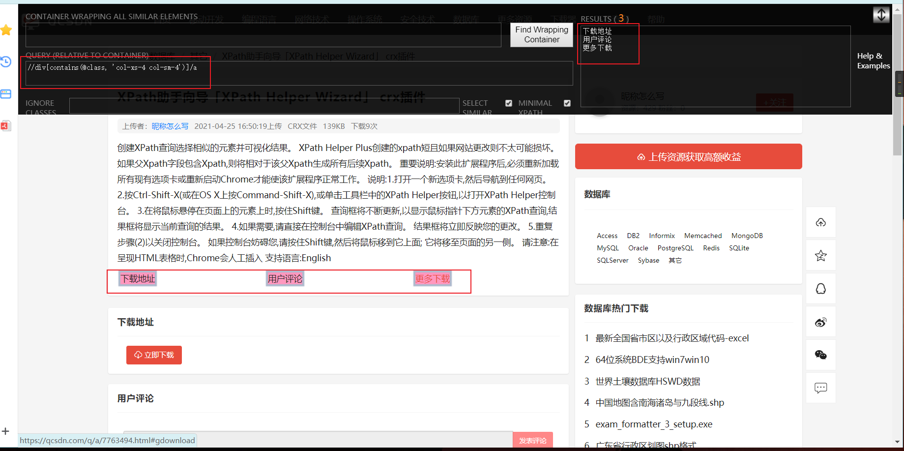The width and height of the screenshot is (904, 451).
Task: Open the 其它 database category link
Action: (675, 261)
